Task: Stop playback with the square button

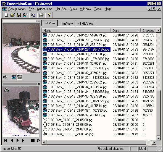Action: tap(33, 140)
